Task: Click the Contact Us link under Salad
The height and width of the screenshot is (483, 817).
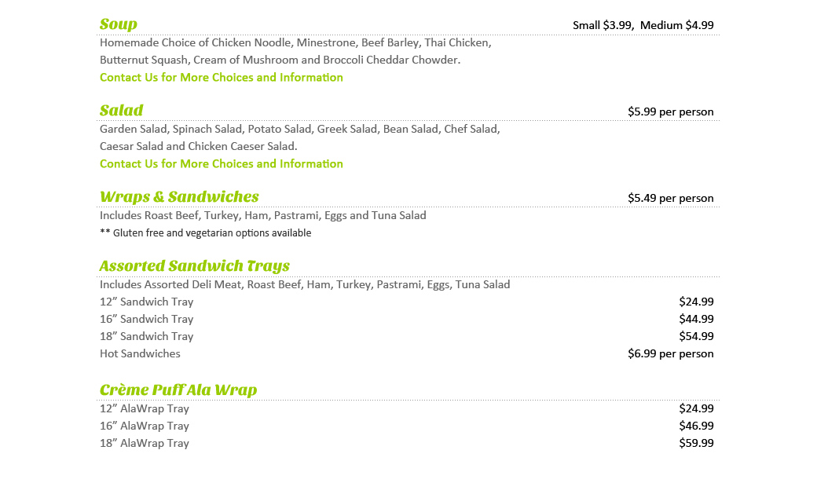Action: (x=221, y=164)
